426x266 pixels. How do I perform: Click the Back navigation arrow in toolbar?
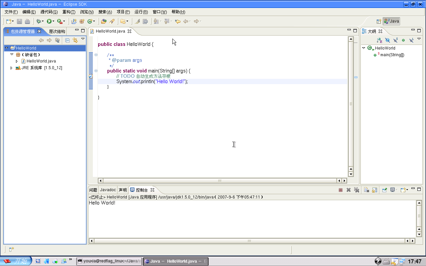(186, 21)
